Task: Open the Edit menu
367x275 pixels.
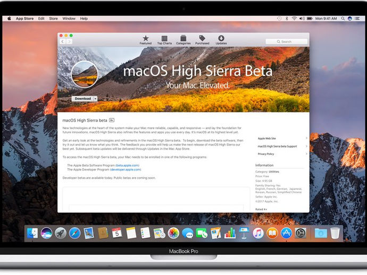Action: [41, 19]
